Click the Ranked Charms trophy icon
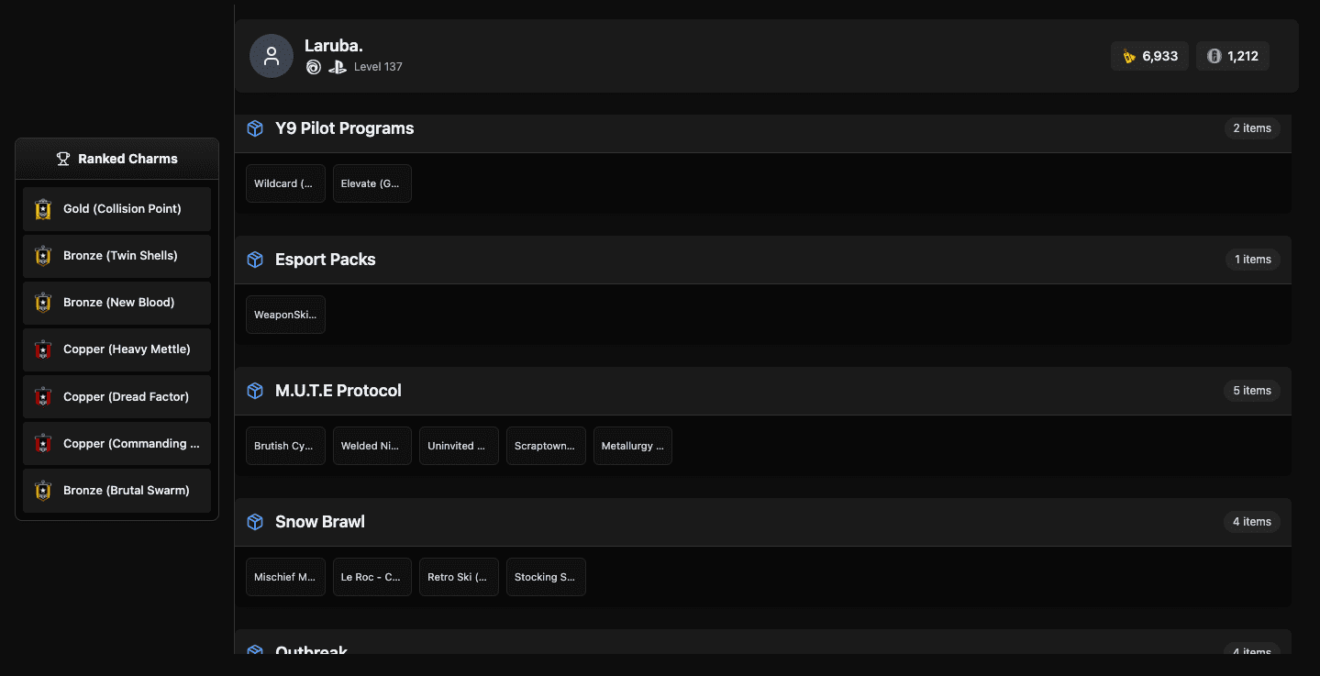 coord(63,159)
